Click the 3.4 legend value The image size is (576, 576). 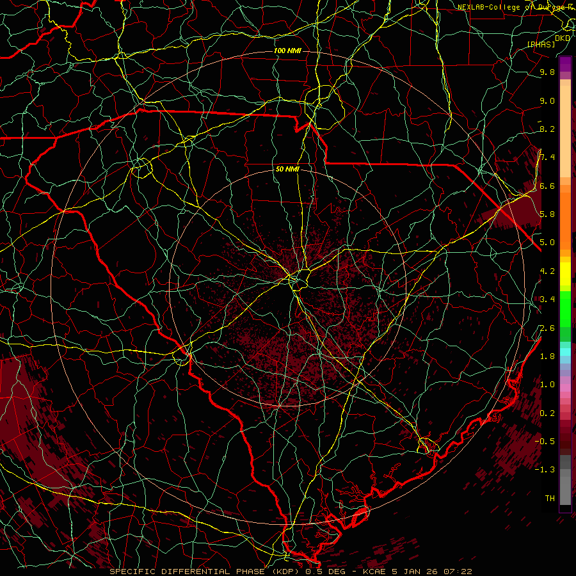(547, 300)
